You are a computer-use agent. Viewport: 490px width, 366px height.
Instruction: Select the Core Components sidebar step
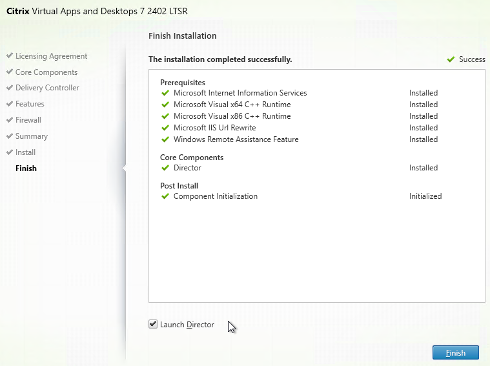[x=46, y=72]
